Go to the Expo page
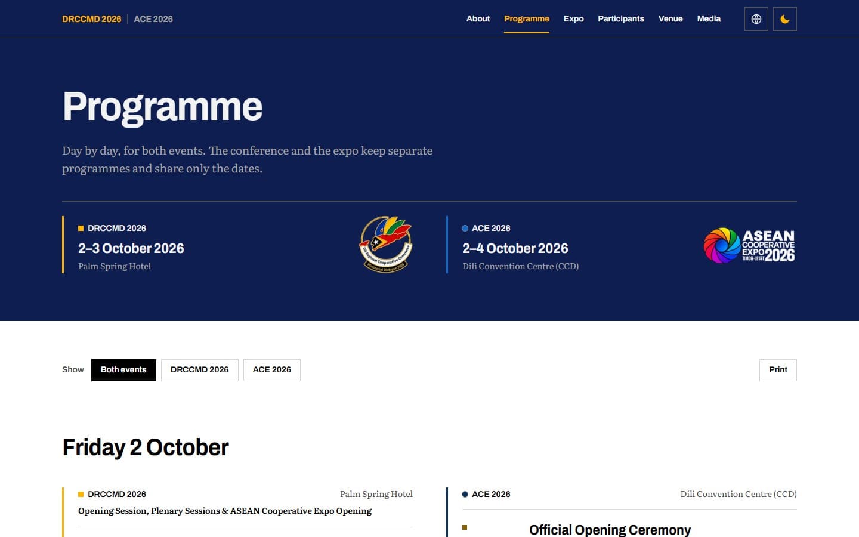 coord(573,18)
